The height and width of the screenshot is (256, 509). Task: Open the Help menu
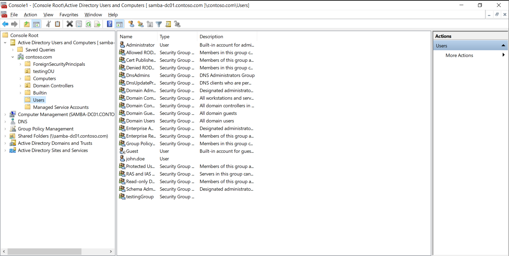113,15
